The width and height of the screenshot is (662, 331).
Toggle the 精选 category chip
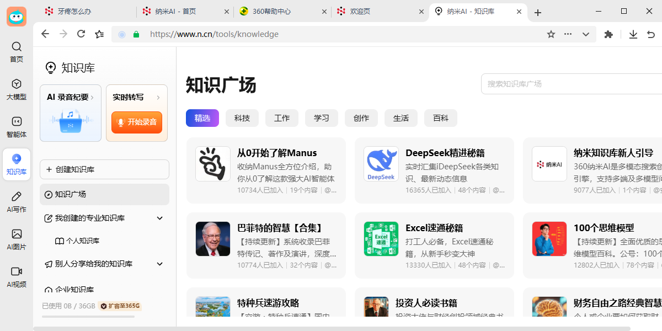[x=202, y=118]
